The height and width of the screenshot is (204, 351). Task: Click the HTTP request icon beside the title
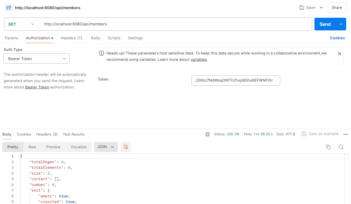point(9,8)
